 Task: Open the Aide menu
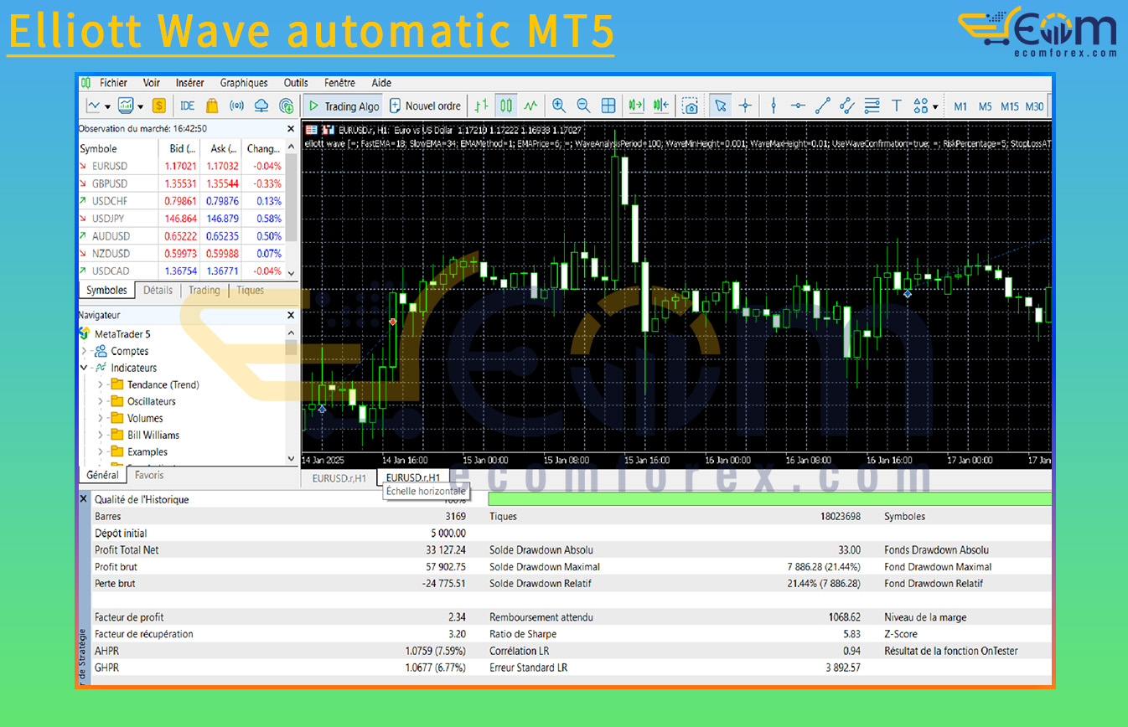pyautogui.click(x=381, y=83)
